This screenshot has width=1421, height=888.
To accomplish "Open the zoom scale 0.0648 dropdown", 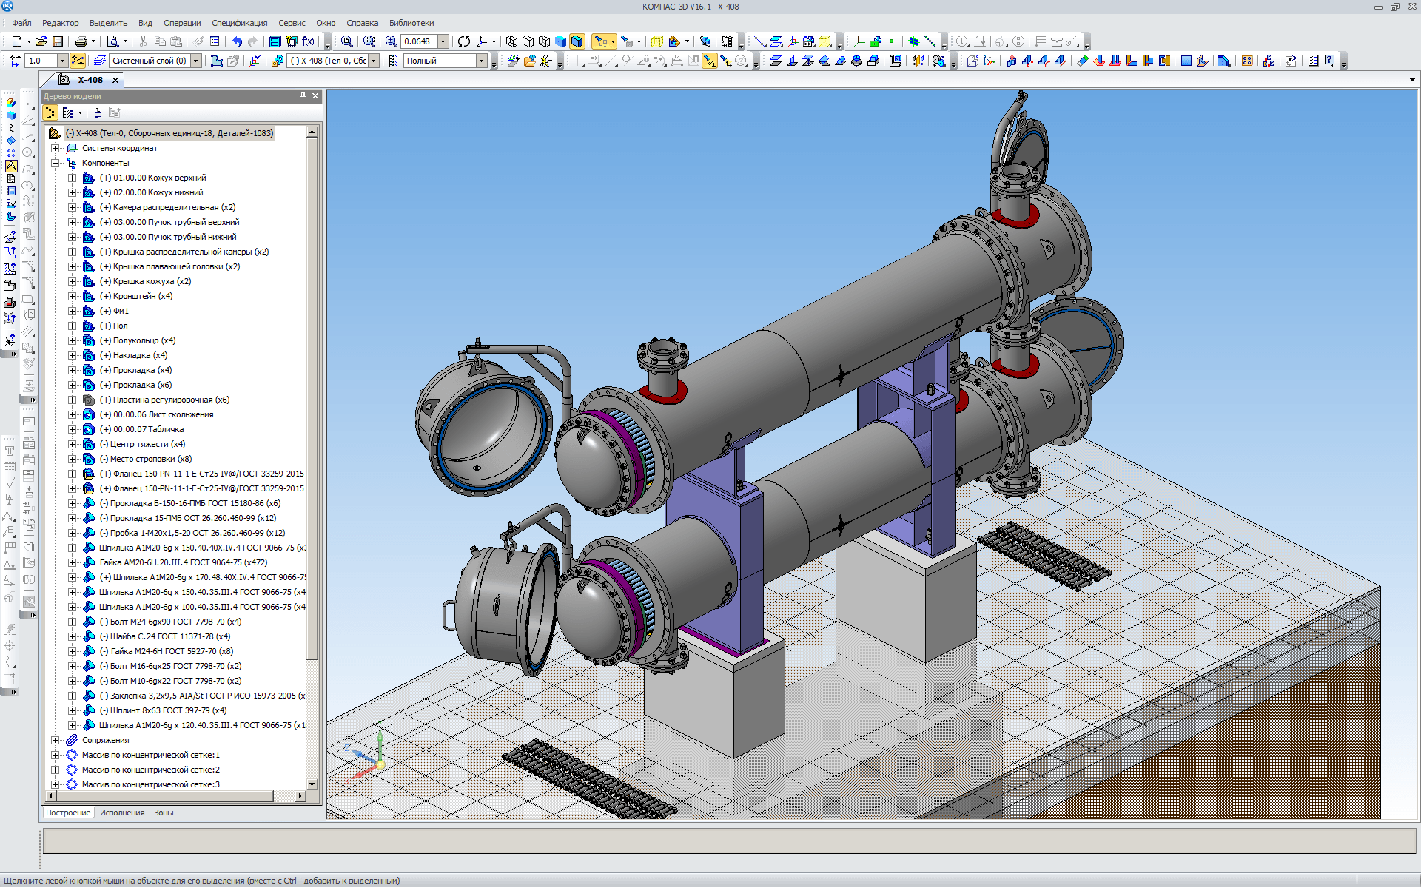I will tap(443, 41).
